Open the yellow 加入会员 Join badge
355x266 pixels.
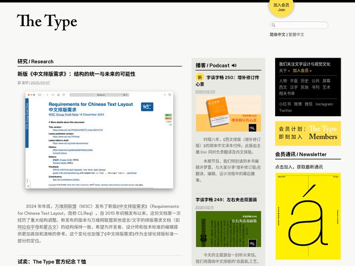tap(281, 8)
